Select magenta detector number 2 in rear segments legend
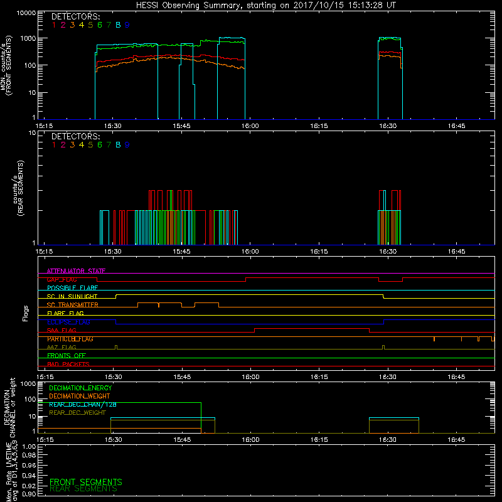502x502 pixels. pos(63,145)
